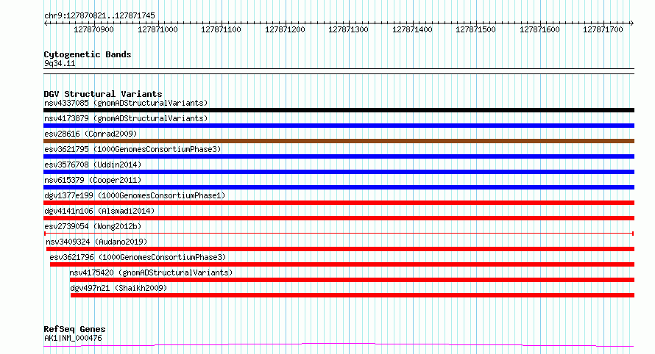Click the red dgv4141n106 variant bar
Viewport: 655px width, 354px height.
pyautogui.click(x=339, y=218)
